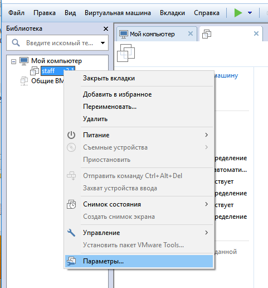Collapse the Мой компьютер tree node

click(13, 61)
